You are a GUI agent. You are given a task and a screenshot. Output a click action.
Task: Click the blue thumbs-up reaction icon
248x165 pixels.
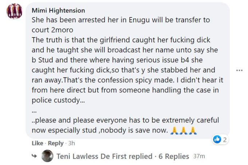point(217,140)
